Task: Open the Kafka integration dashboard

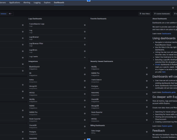Action: tap(31, 80)
